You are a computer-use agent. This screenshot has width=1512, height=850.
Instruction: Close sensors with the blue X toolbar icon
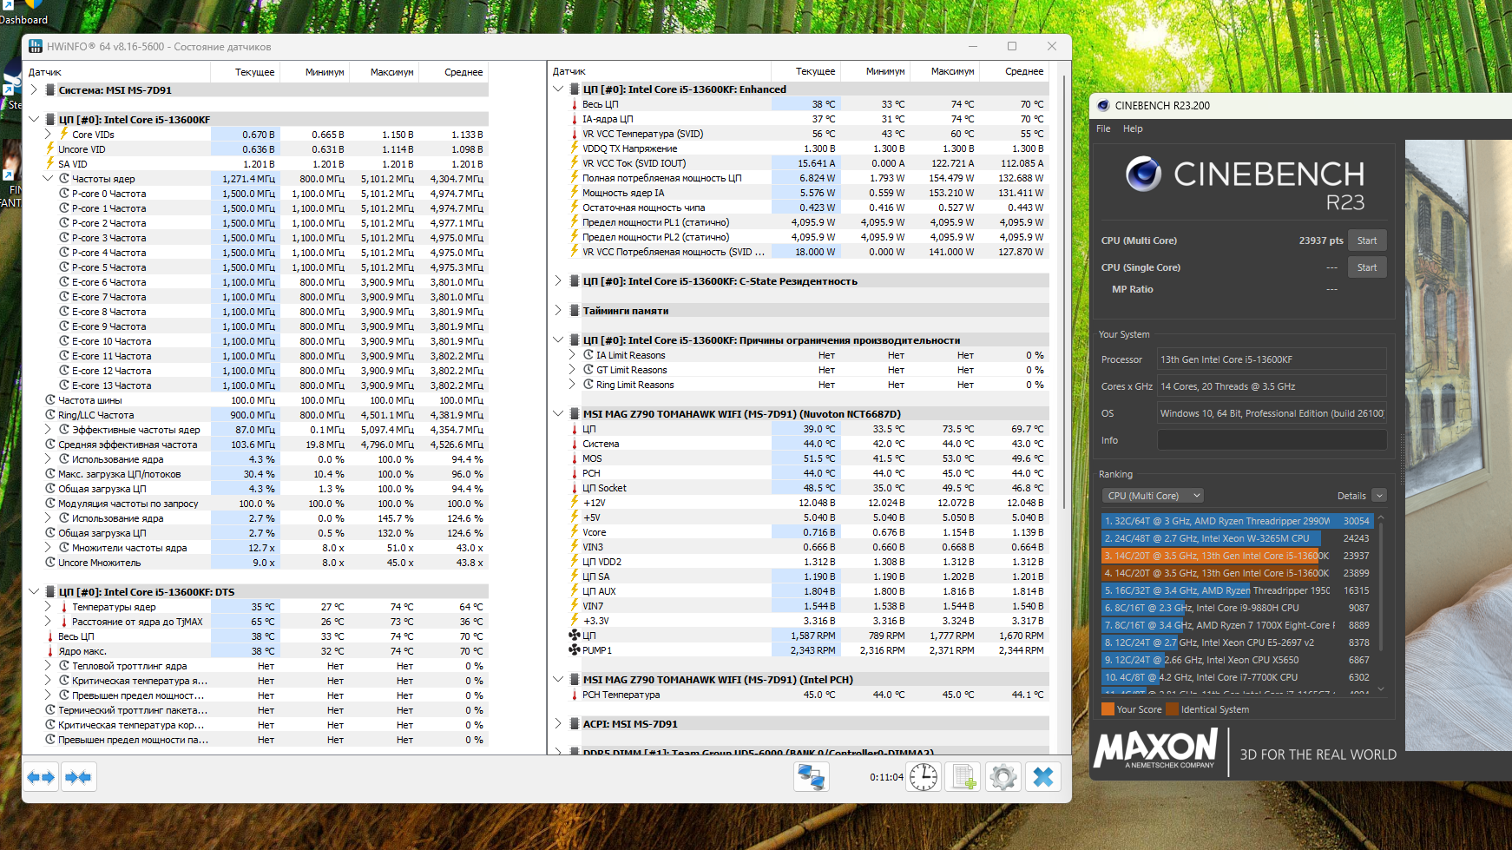(1043, 777)
